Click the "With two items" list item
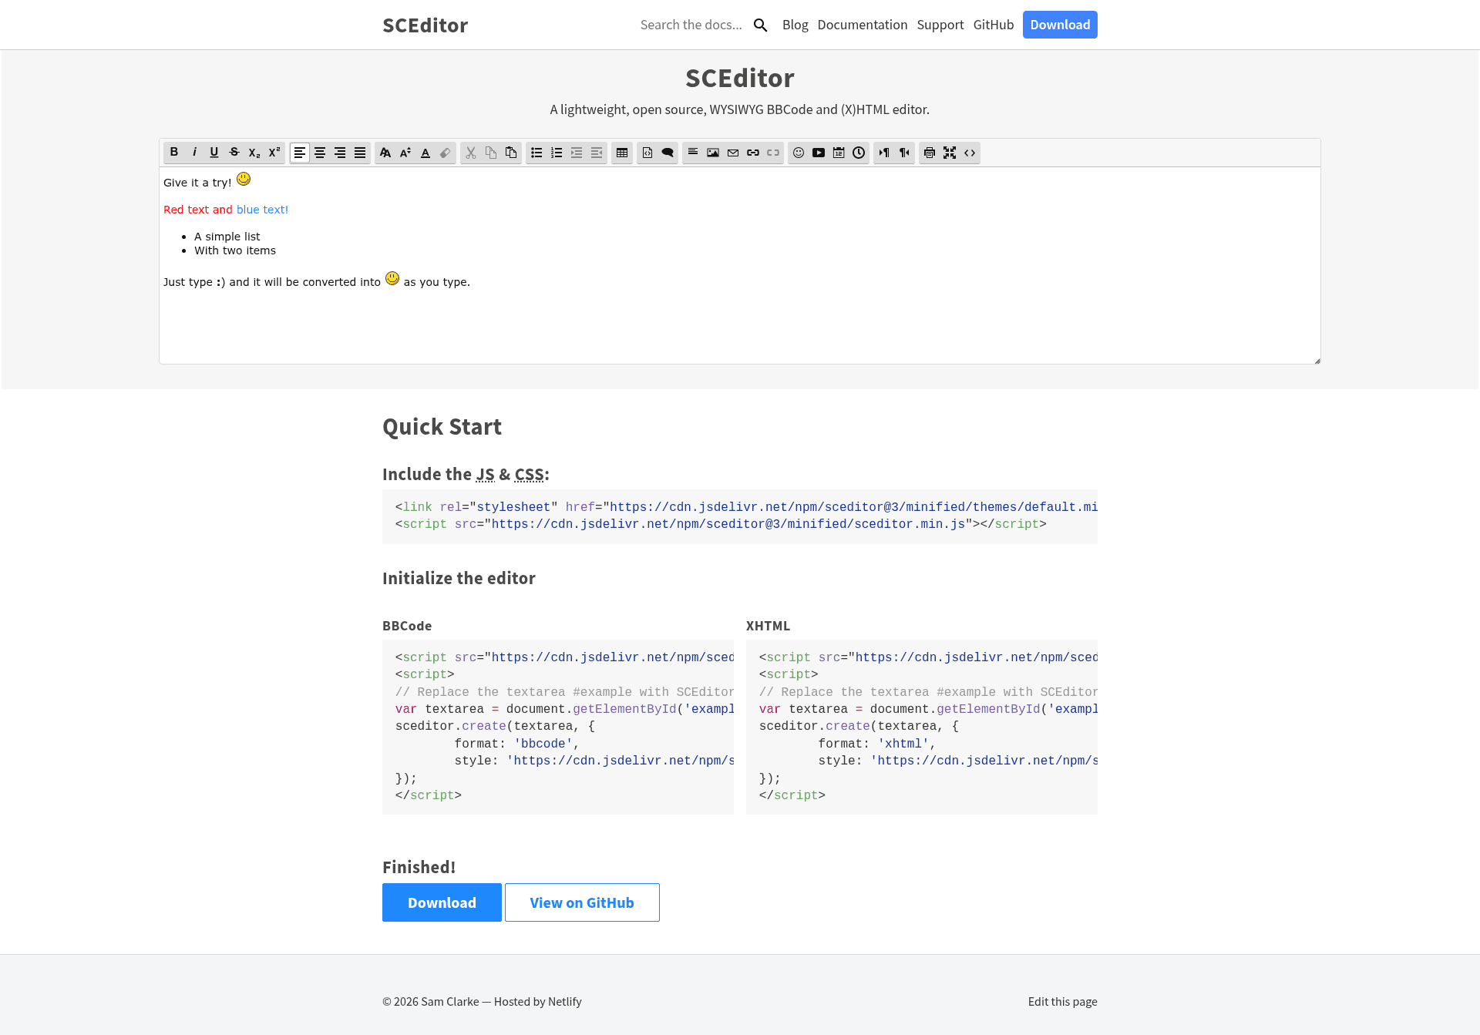Screen dimensions: 1480x1035 [x=235, y=250]
